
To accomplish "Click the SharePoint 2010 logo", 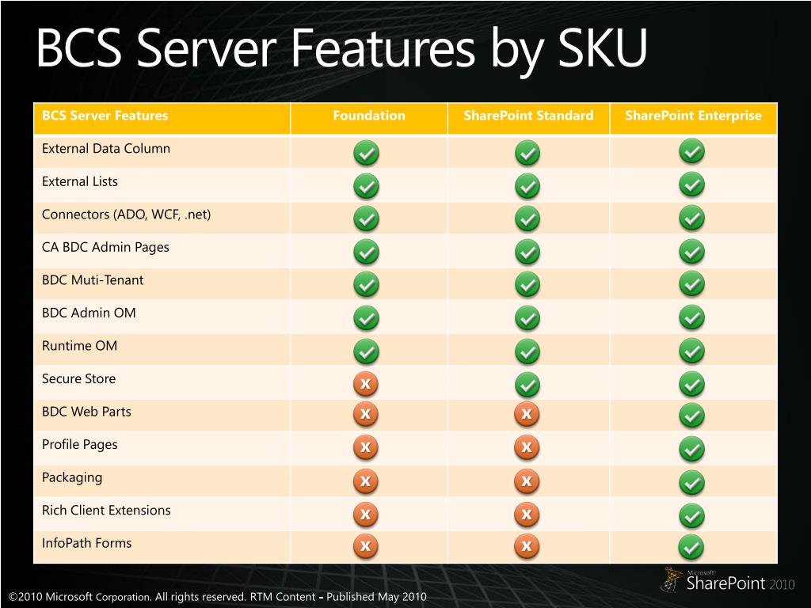I will click(x=729, y=580).
